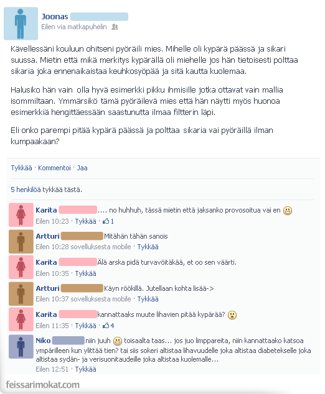Open the list of 5 henkilöä who liked
Screen dimensions: 325x394
tap(26, 190)
